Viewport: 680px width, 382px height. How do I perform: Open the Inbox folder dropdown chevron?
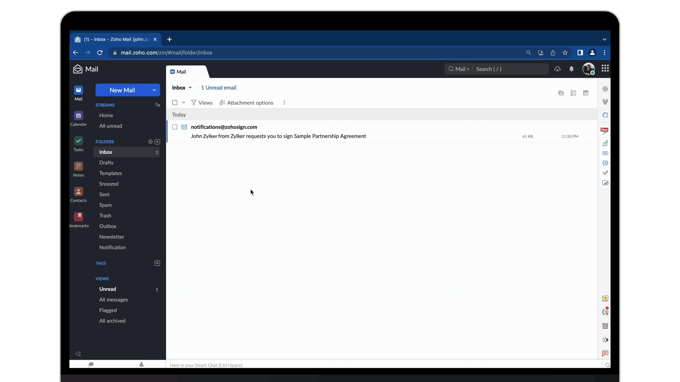coord(190,88)
